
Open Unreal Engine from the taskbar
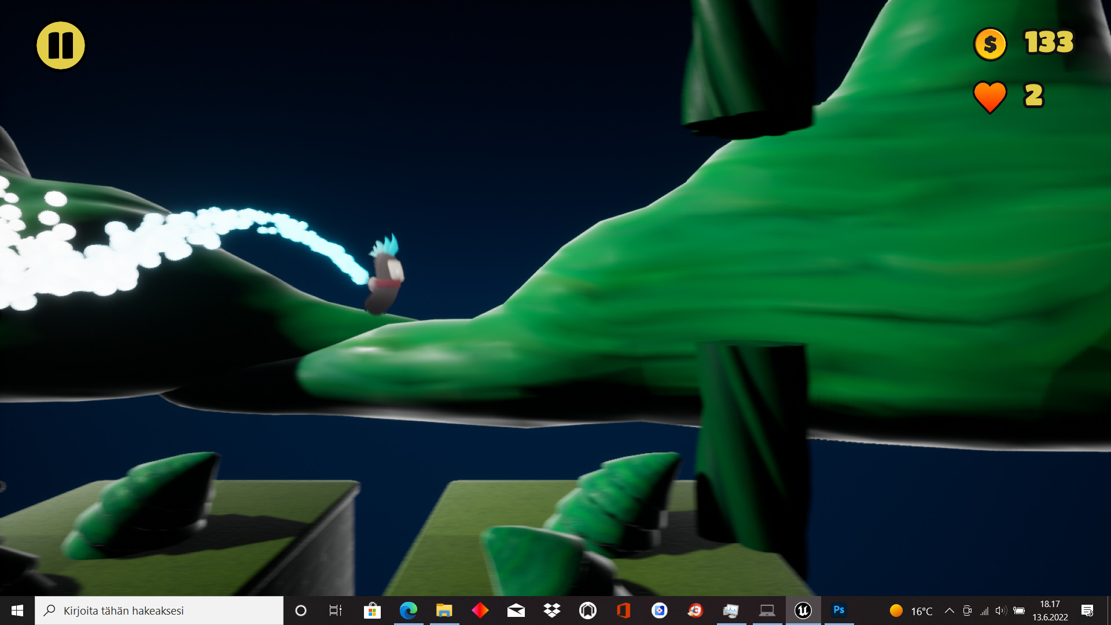pos(802,611)
